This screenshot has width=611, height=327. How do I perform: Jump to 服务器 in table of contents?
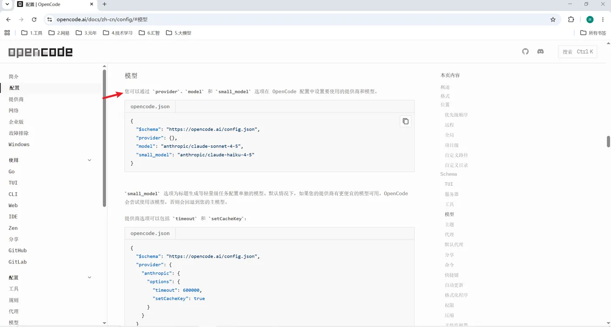click(x=452, y=194)
